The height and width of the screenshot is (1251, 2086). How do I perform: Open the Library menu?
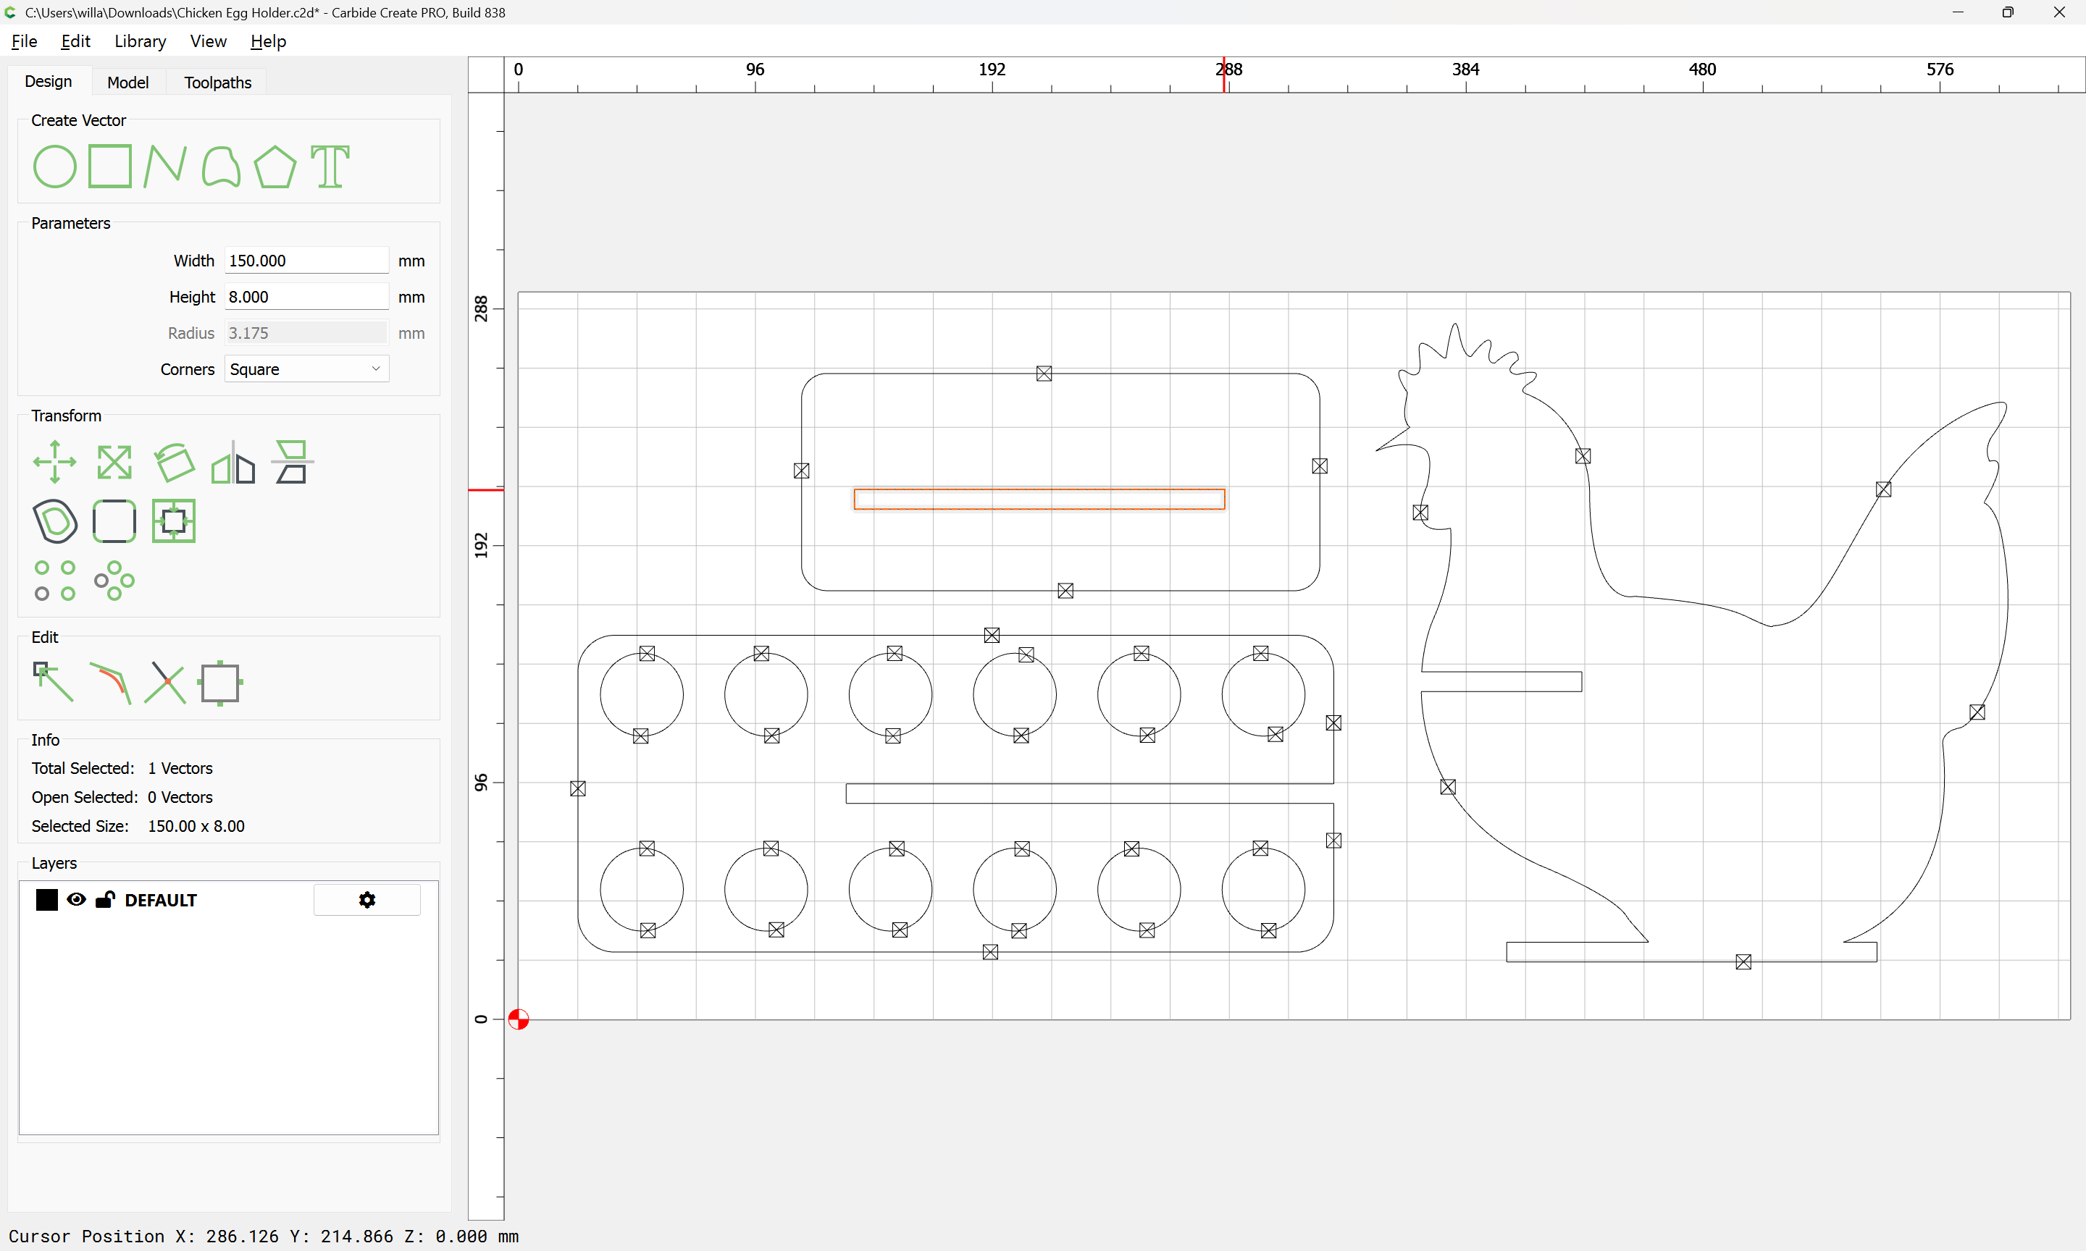tap(140, 41)
